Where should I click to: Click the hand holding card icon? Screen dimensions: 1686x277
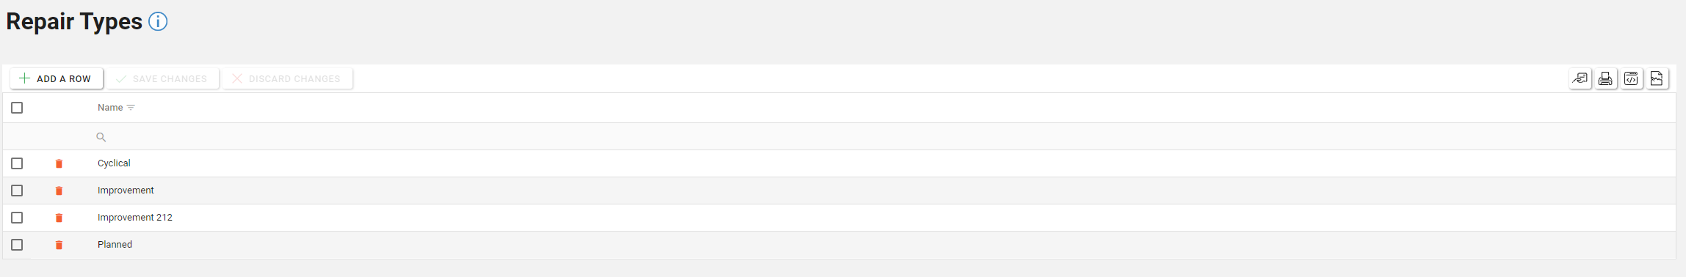point(1580,78)
